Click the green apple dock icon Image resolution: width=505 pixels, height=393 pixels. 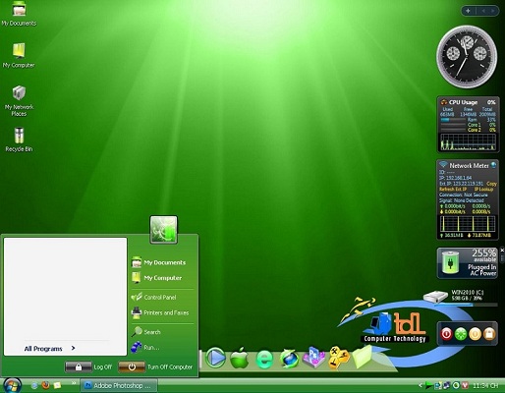[x=239, y=358]
